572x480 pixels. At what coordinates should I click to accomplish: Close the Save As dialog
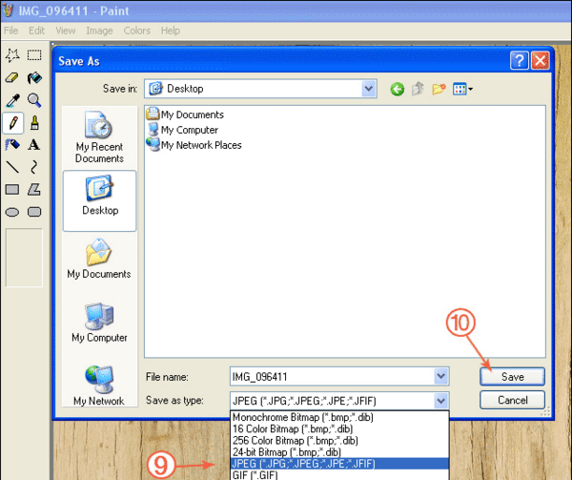point(541,60)
